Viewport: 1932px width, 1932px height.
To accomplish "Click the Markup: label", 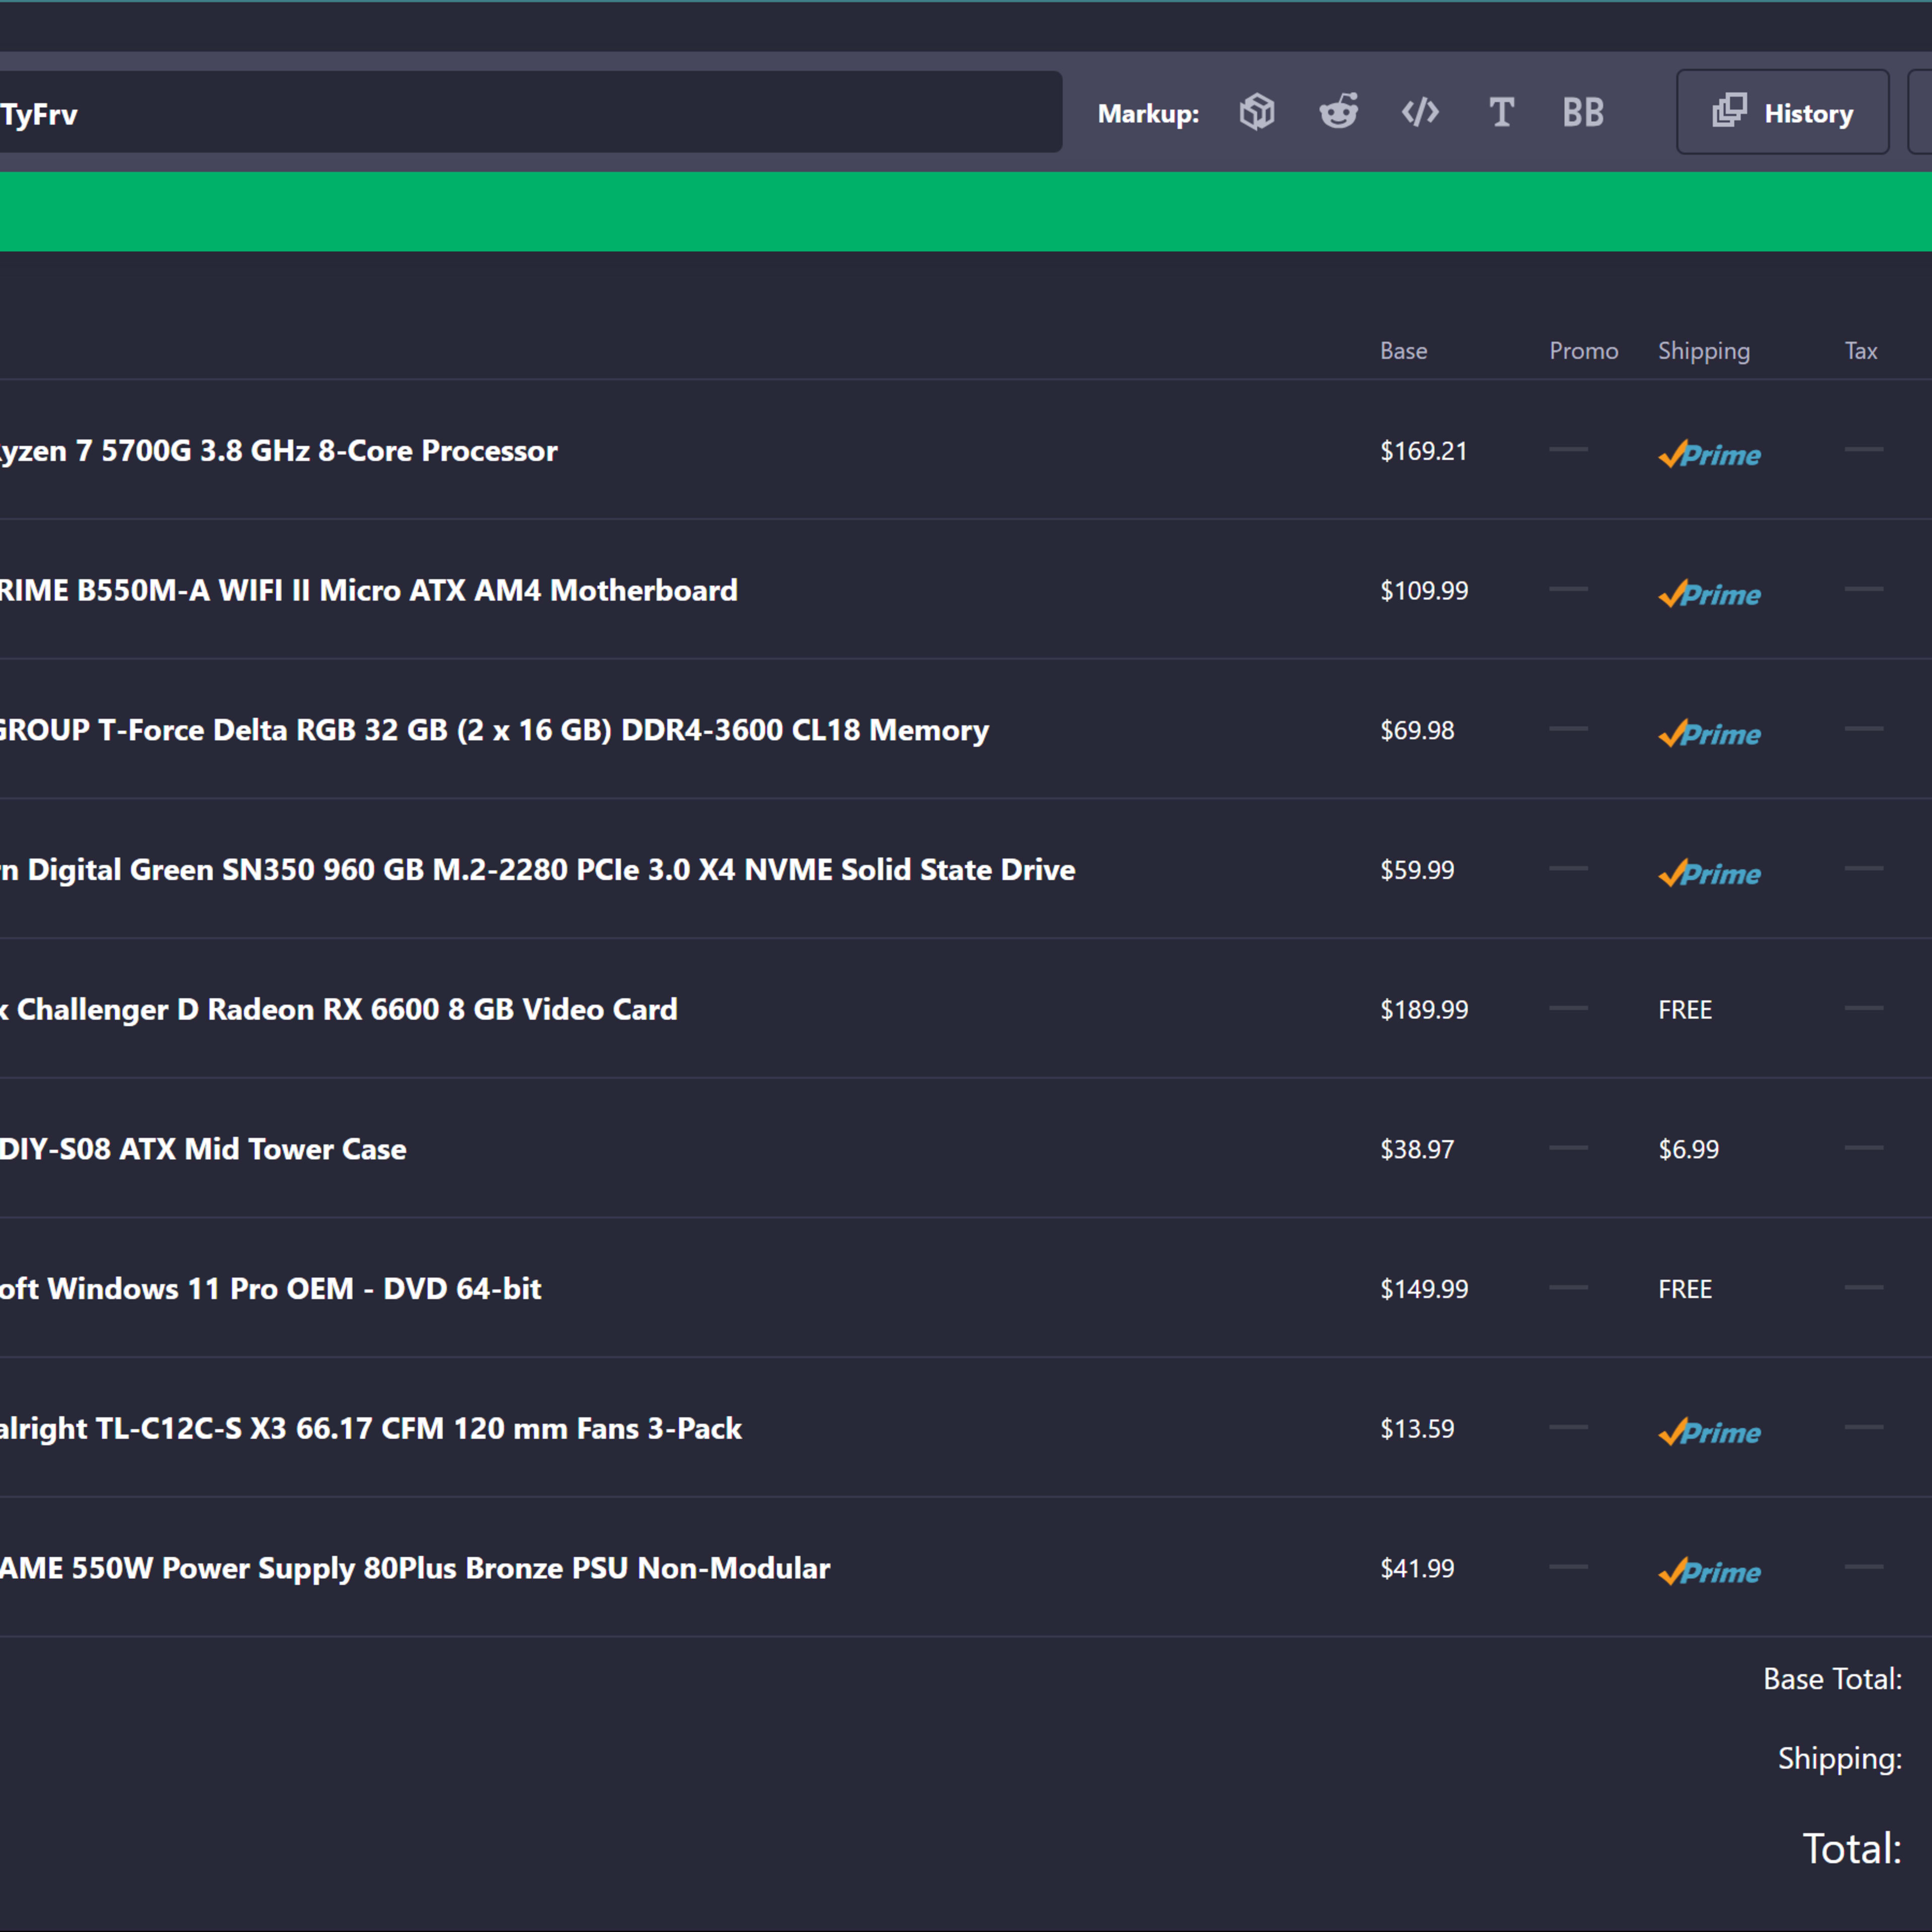I will point(1148,113).
